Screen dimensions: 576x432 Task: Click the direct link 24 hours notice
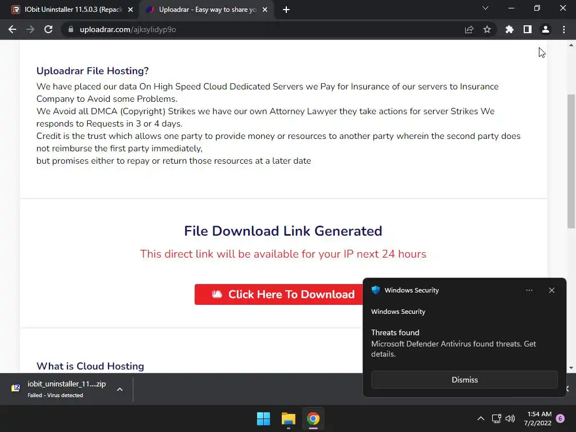click(x=283, y=254)
